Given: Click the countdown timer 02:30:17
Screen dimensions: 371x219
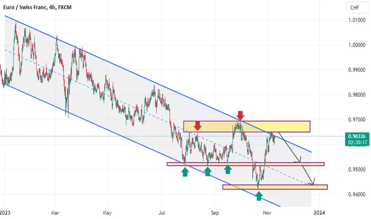Looking at the screenshot, I should (x=357, y=142).
